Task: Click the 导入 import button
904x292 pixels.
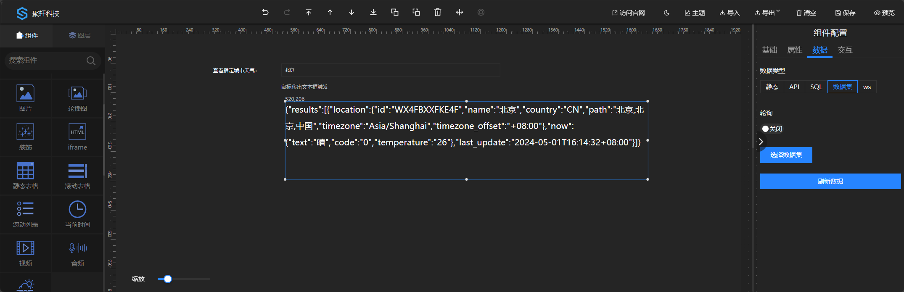Action: tap(730, 13)
